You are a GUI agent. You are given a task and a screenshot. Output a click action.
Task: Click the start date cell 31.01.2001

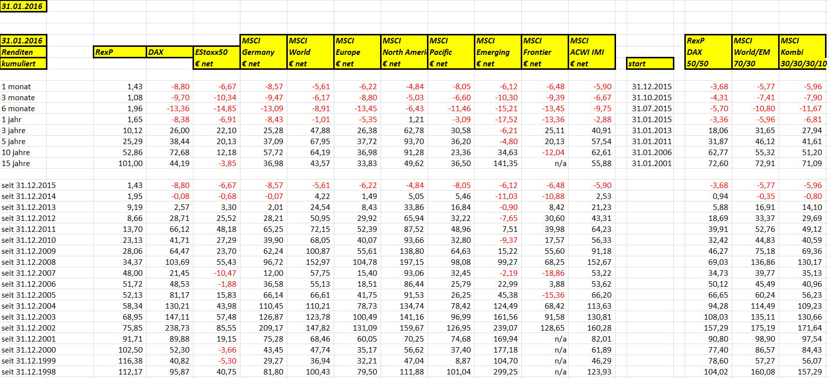coord(651,164)
